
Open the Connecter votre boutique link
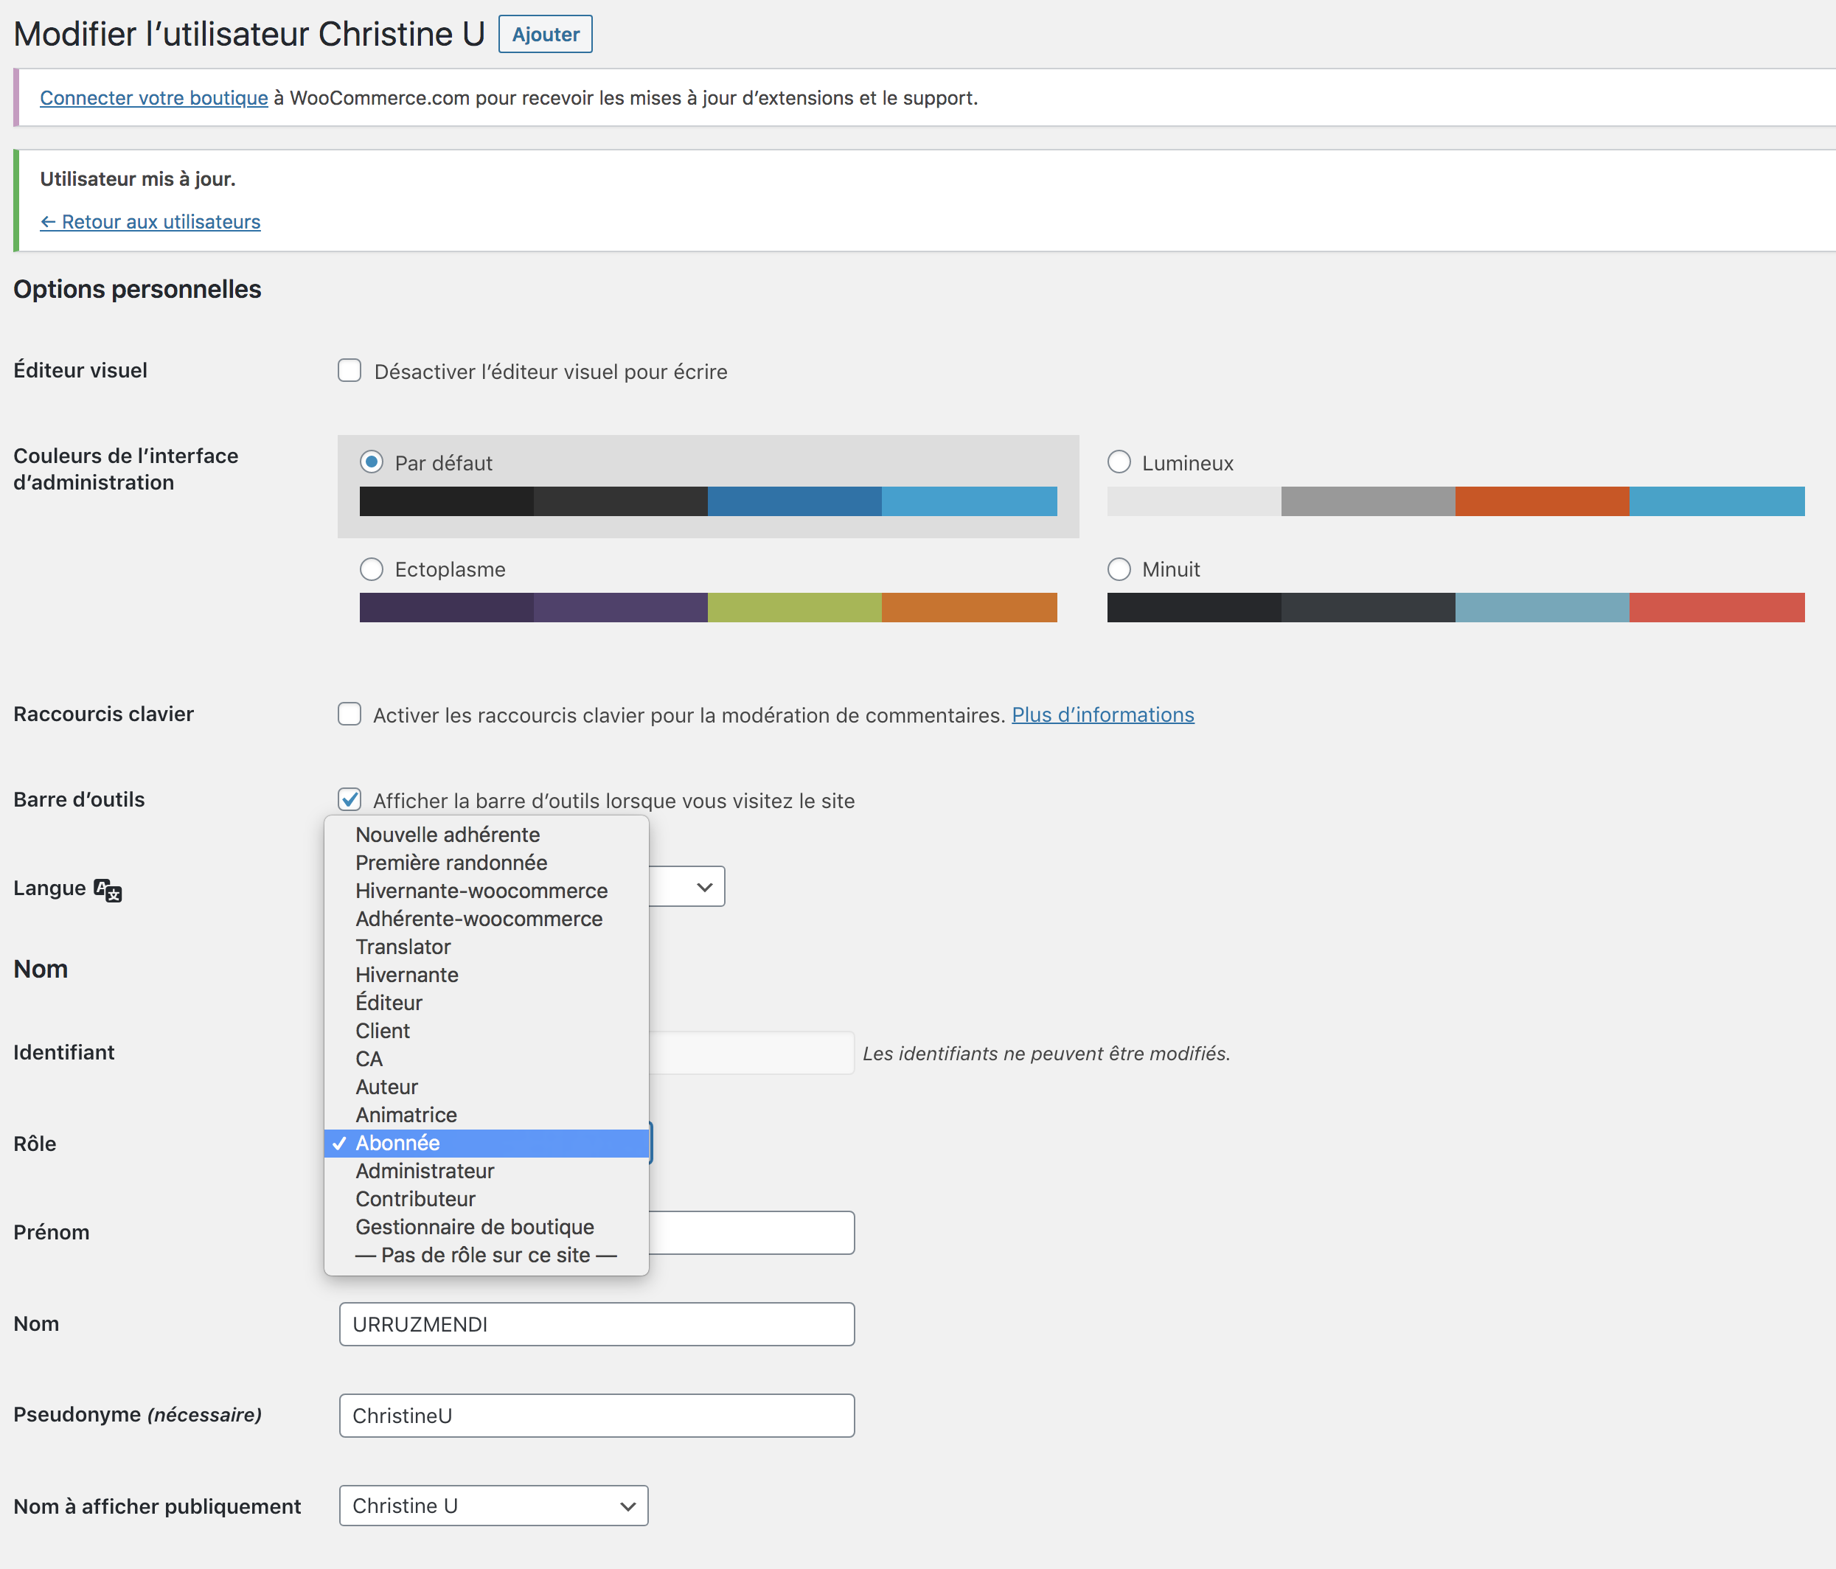pos(153,97)
